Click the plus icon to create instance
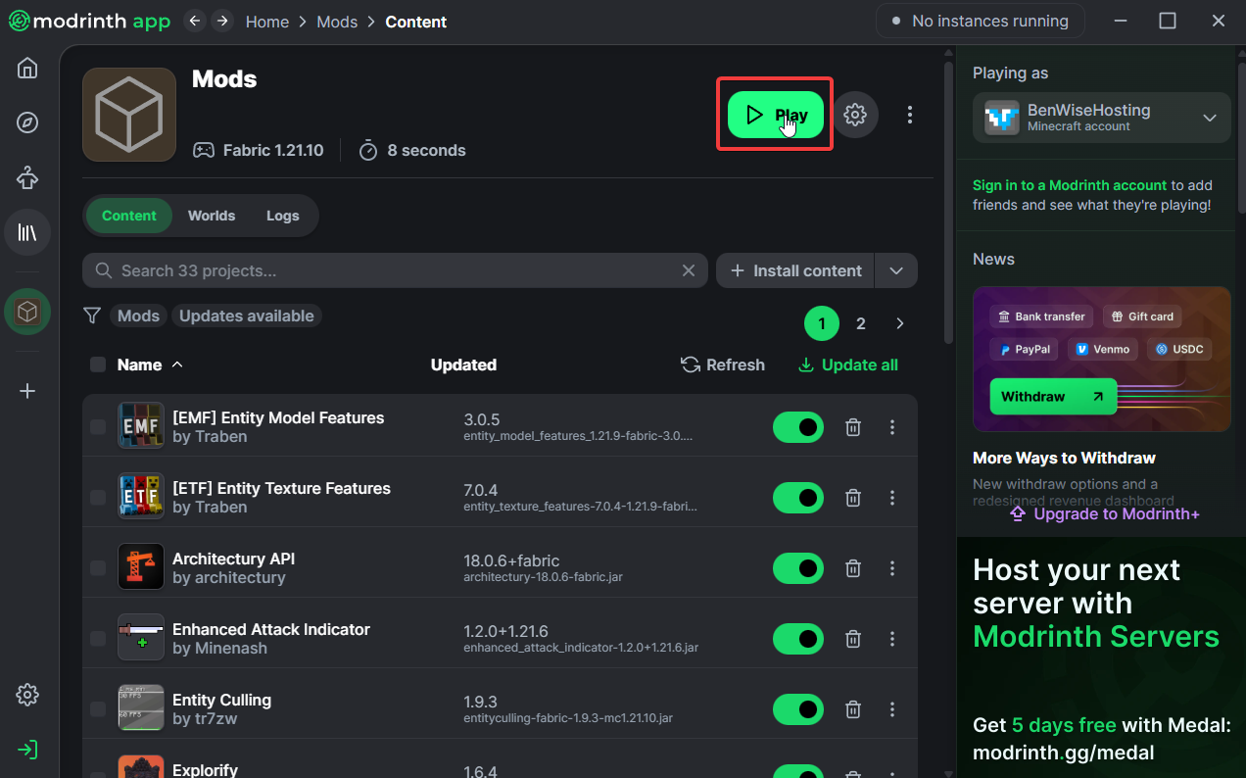This screenshot has width=1246, height=778. 27,391
